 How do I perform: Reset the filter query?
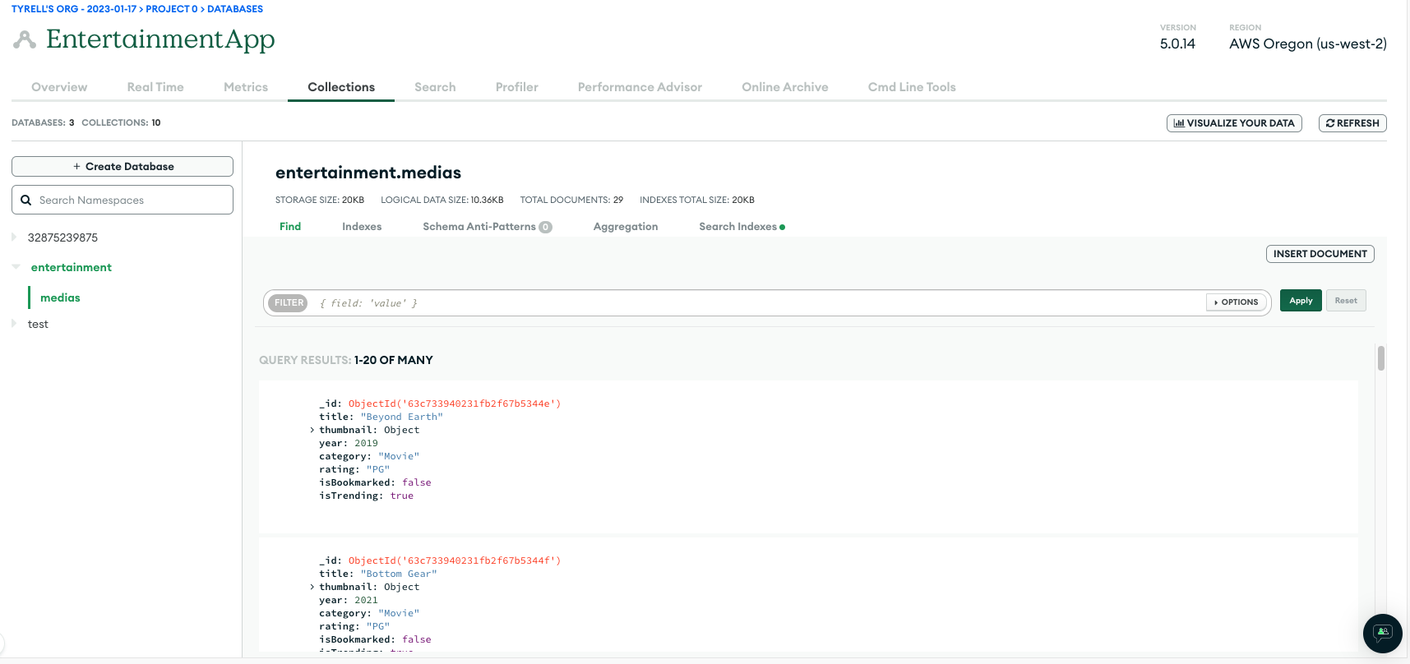click(1346, 301)
